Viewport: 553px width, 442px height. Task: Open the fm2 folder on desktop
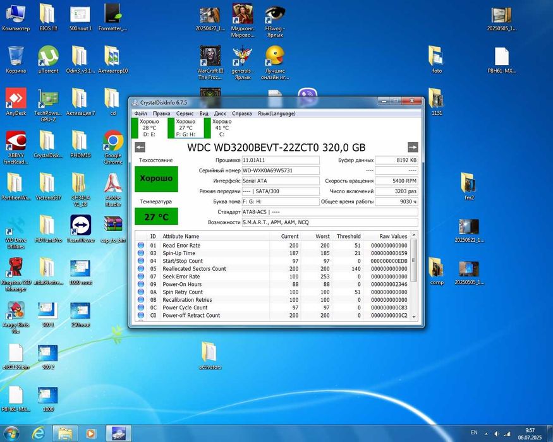(469, 187)
